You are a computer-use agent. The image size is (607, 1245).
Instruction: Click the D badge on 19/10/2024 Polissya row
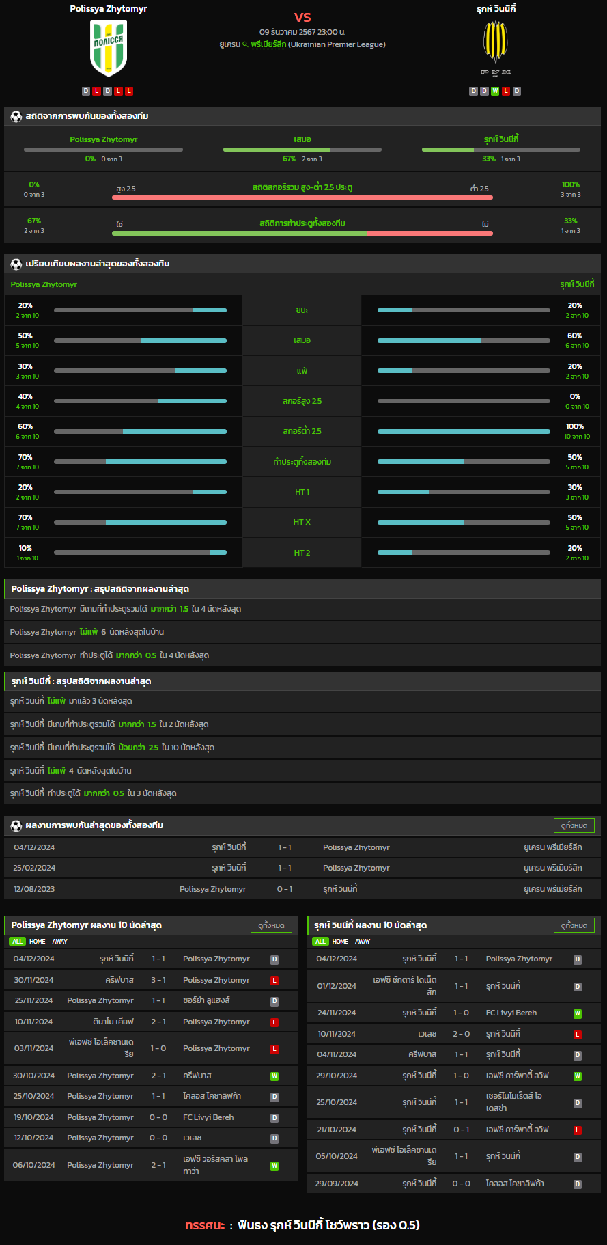[274, 1118]
